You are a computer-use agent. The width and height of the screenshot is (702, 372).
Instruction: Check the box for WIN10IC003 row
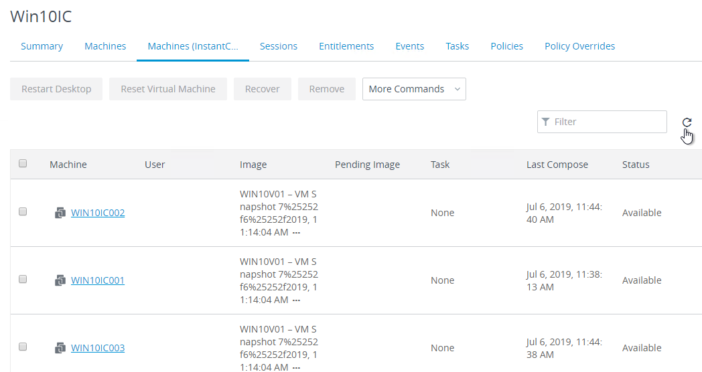click(x=23, y=347)
